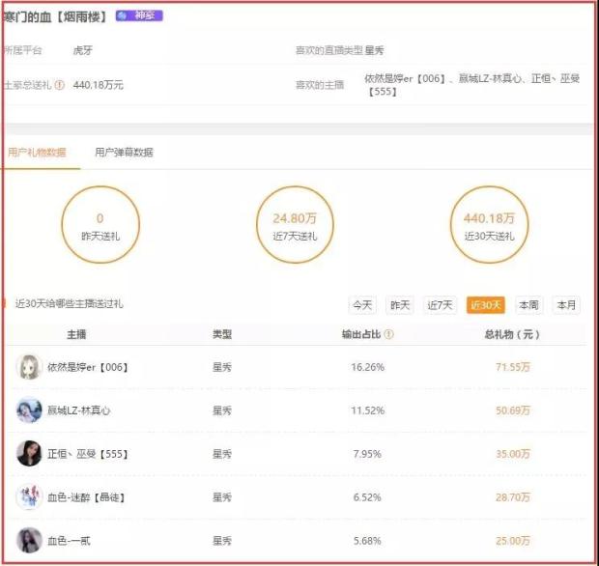This screenshot has width=599, height=566.
Task: Open avatar of 血色-迷醉
Action: click(29, 497)
